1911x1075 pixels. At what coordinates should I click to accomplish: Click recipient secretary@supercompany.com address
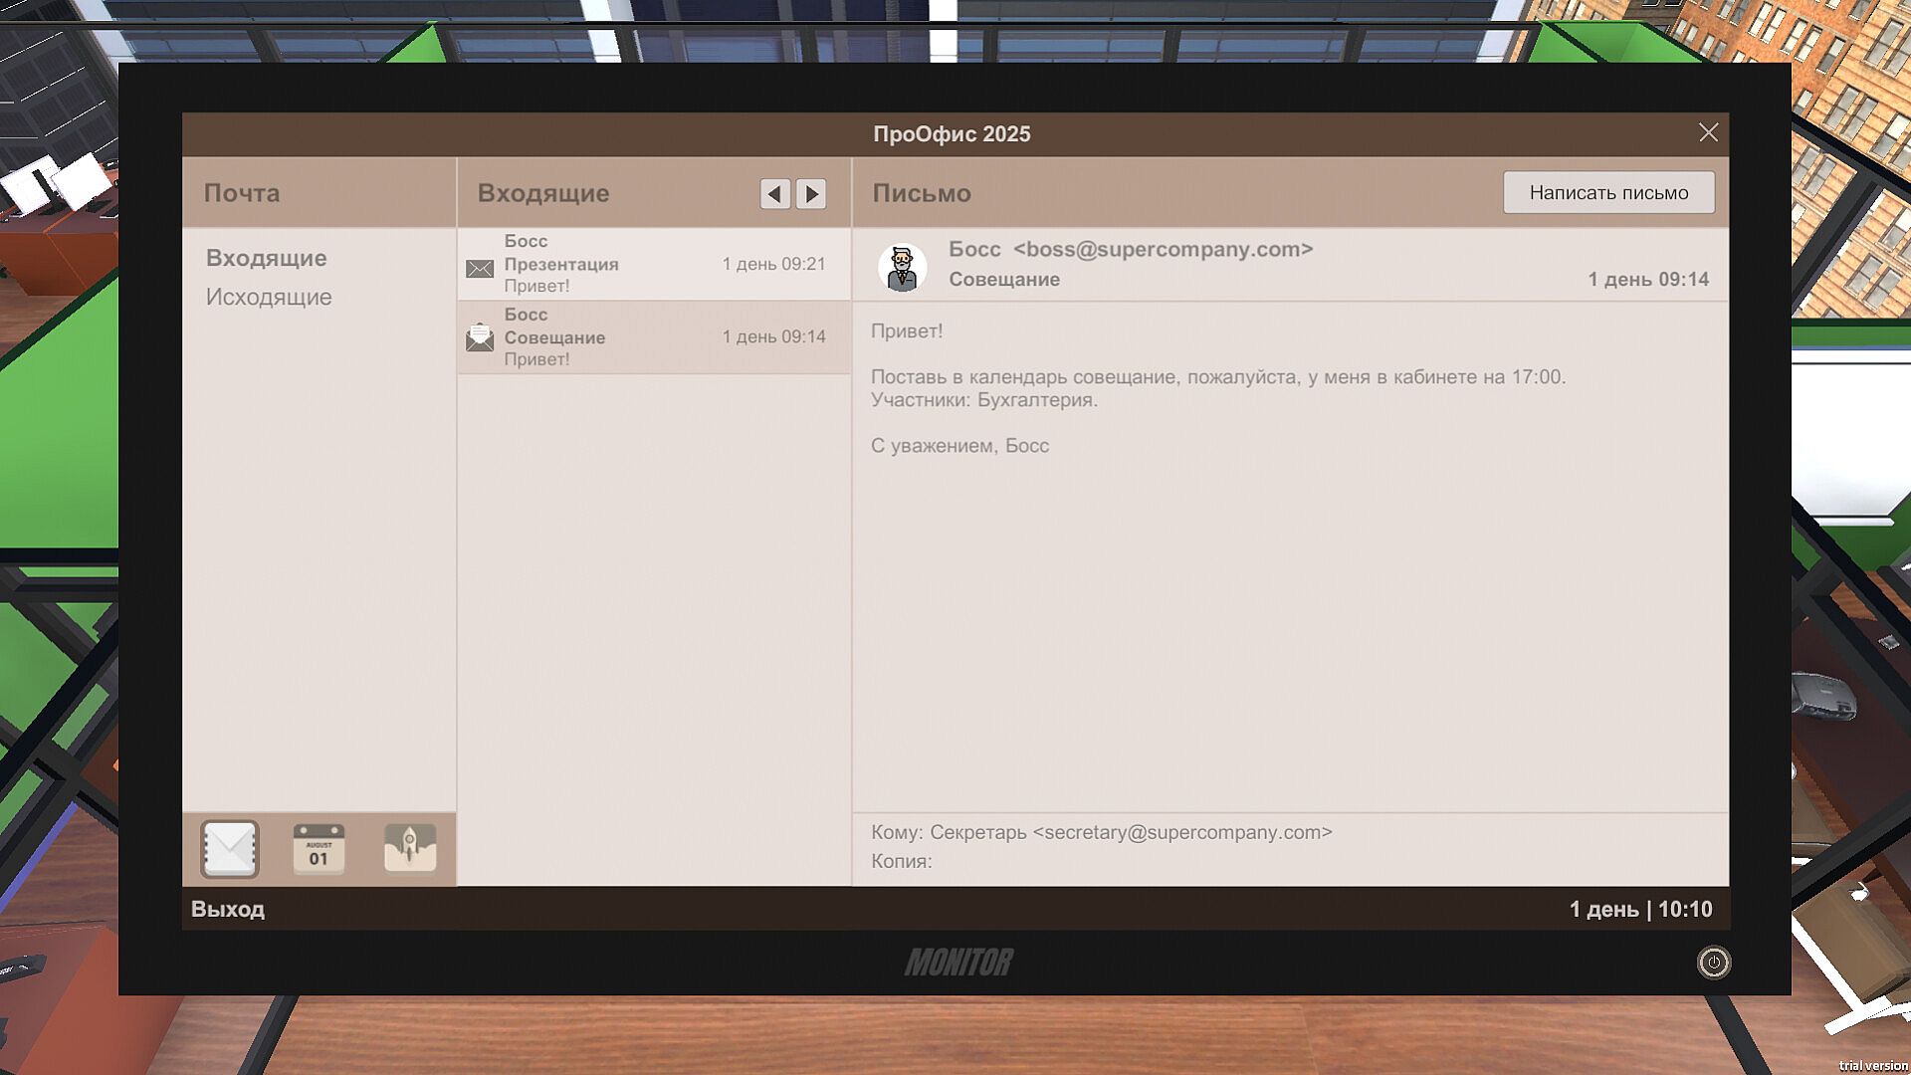tap(1181, 832)
